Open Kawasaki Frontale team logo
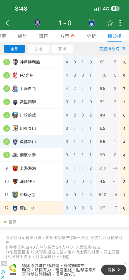Screen dimensions: 129x280 pos(15,115)
